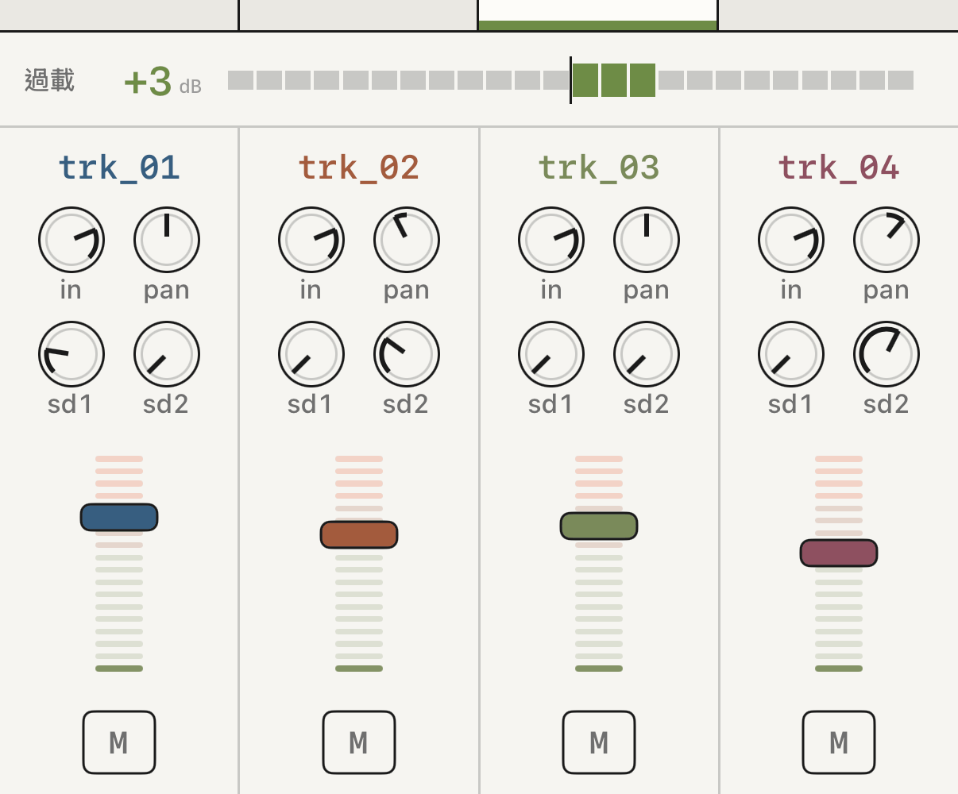
Task: Mute the trk_03 channel
Action: 599,742
